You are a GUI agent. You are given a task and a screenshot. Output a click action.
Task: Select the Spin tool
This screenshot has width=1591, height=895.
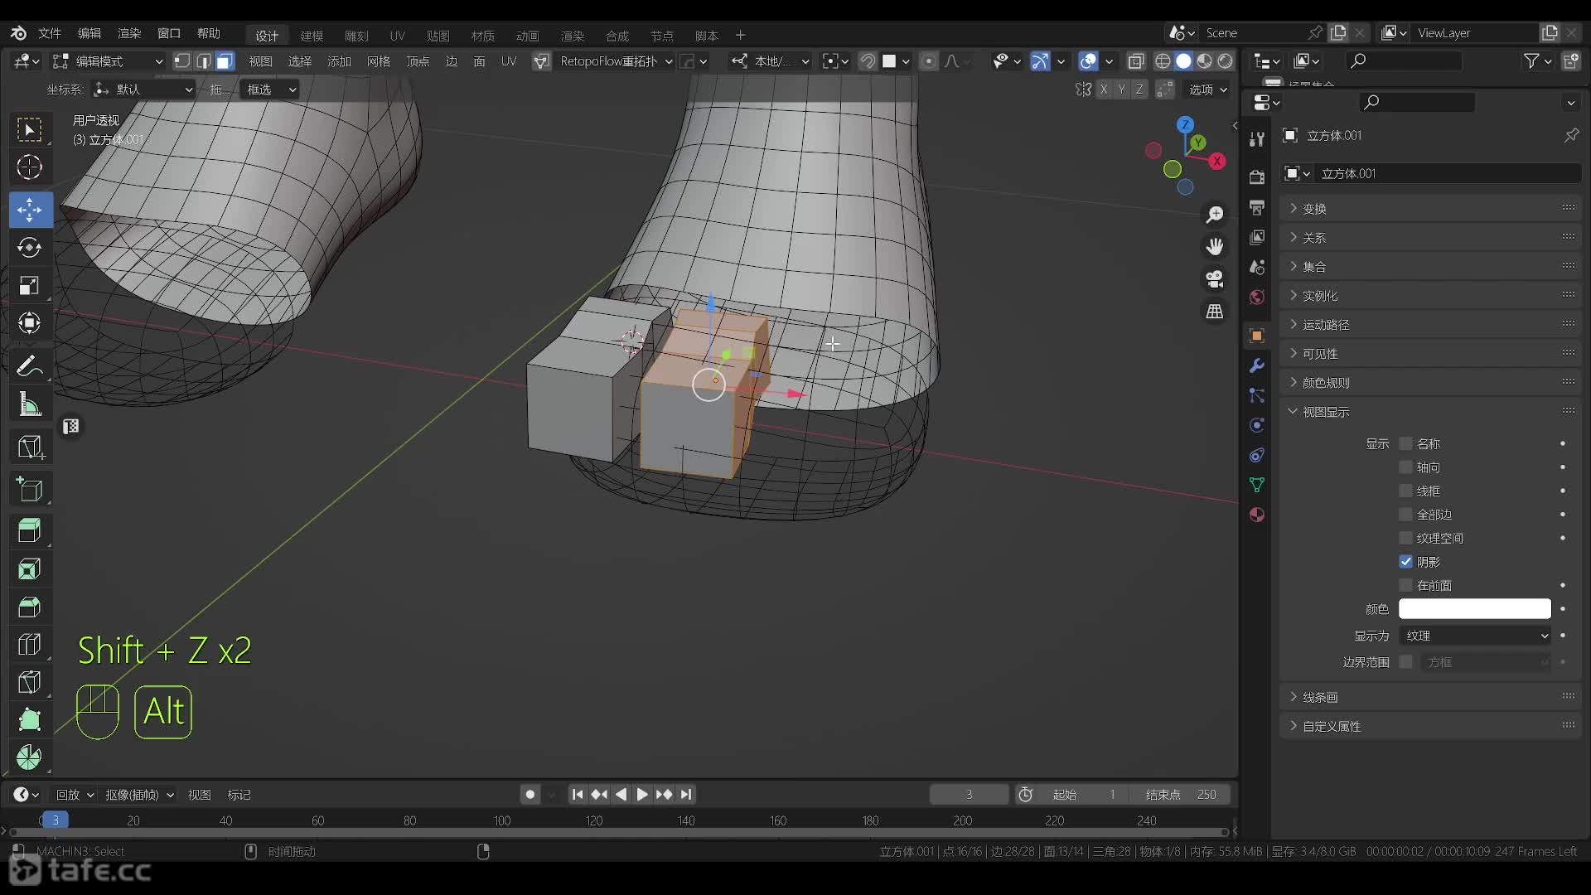[30, 757]
